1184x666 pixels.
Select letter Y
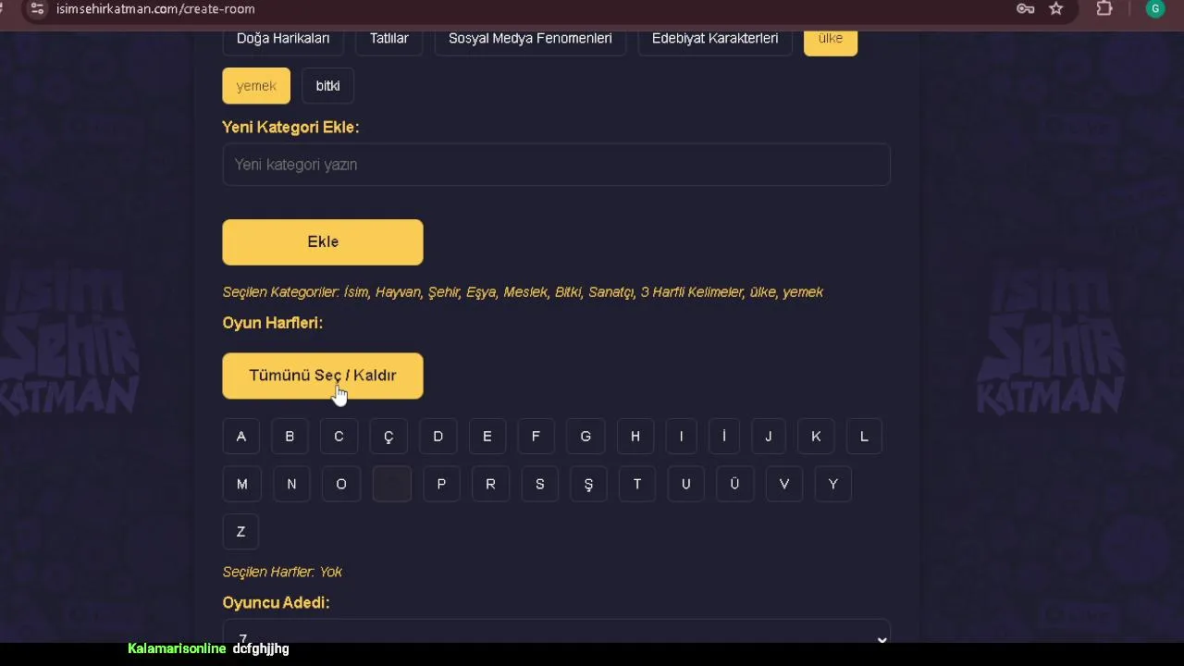click(x=833, y=484)
